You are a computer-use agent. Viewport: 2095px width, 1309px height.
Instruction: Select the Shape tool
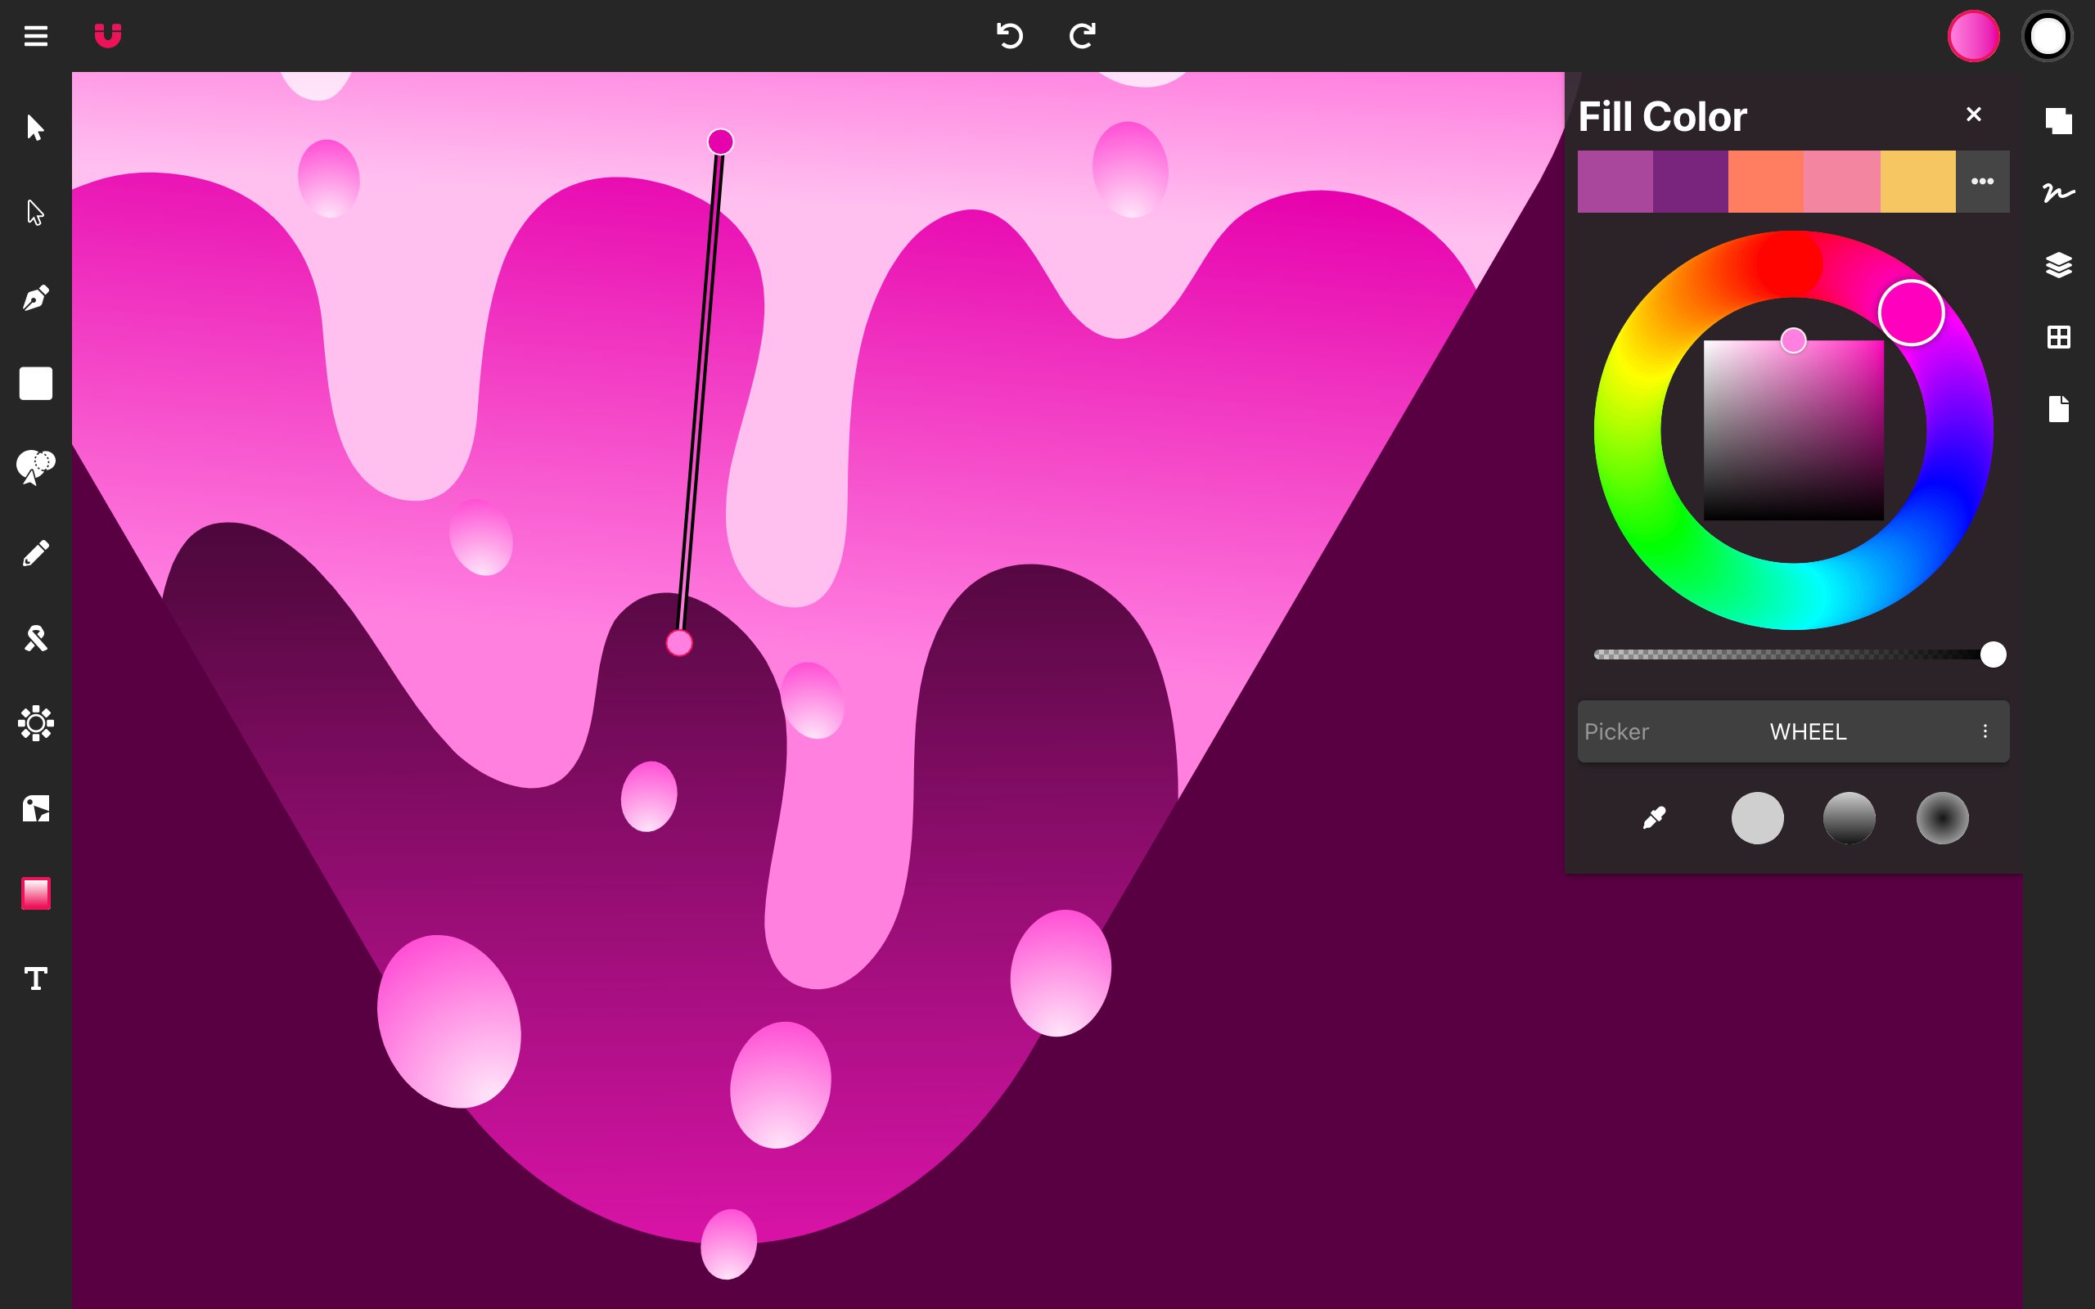tap(35, 384)
